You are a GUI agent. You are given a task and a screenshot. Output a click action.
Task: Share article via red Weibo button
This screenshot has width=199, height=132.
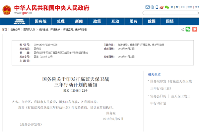point(194,29)
